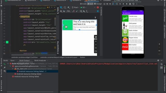Clear all constraints icon
Viewport: 166px width, 93px height.
73,11
